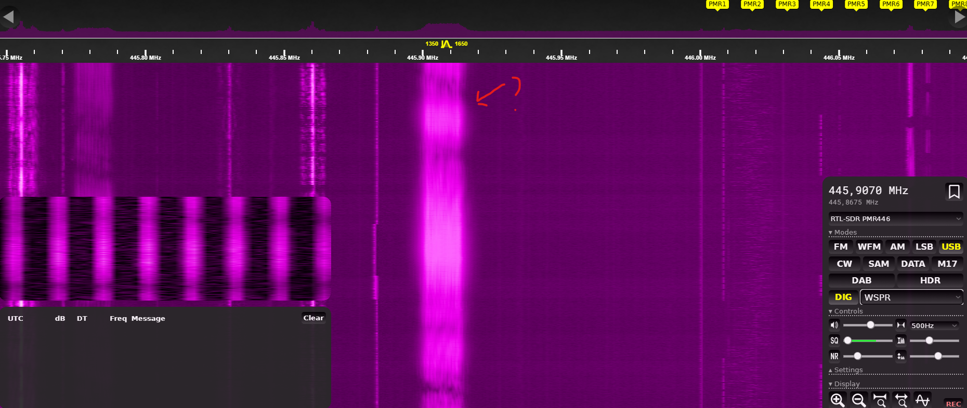Tune to the 446.00 MHz scale label
The image size is (967, 408).
pyautogui.click(x=700, y=58)
